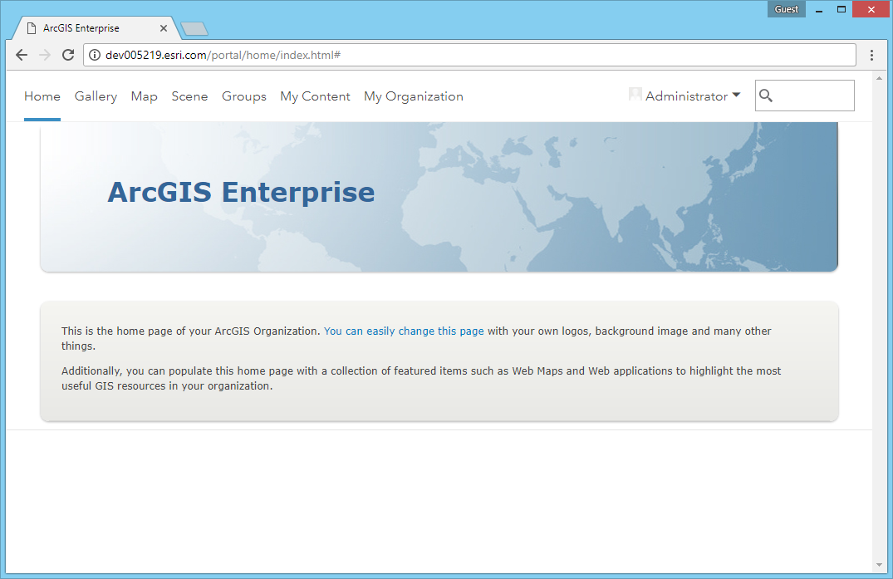893x579 pixels.
Task: Open the Gallery page
Action: (96, 96)
